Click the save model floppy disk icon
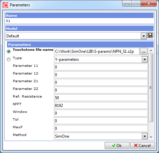159x153 pixels. [x=150, y=35]
